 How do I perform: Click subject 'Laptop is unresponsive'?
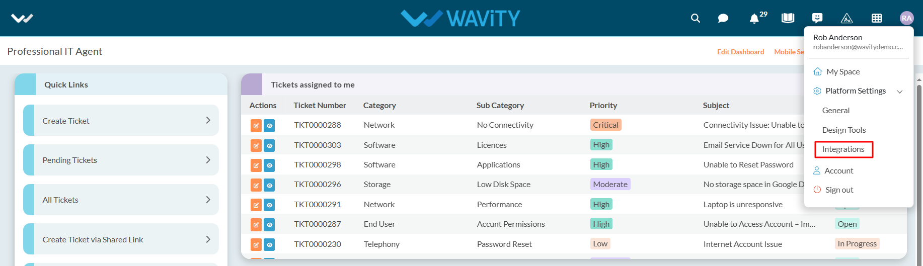743,205
